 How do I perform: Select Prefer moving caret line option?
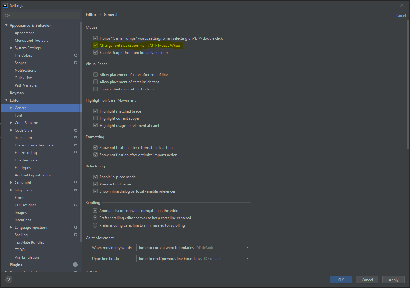[95, 225]
